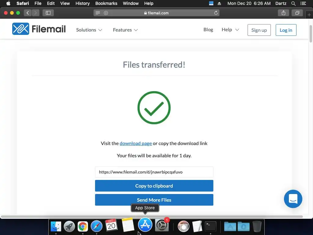Click the Safari reload page icon

tap(216, 13)
